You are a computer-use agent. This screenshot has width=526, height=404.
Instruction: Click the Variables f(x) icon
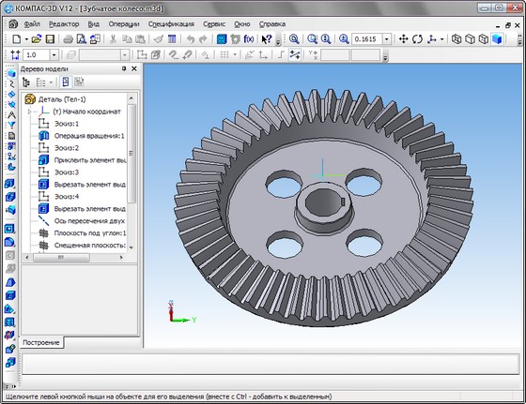point(249,39)
